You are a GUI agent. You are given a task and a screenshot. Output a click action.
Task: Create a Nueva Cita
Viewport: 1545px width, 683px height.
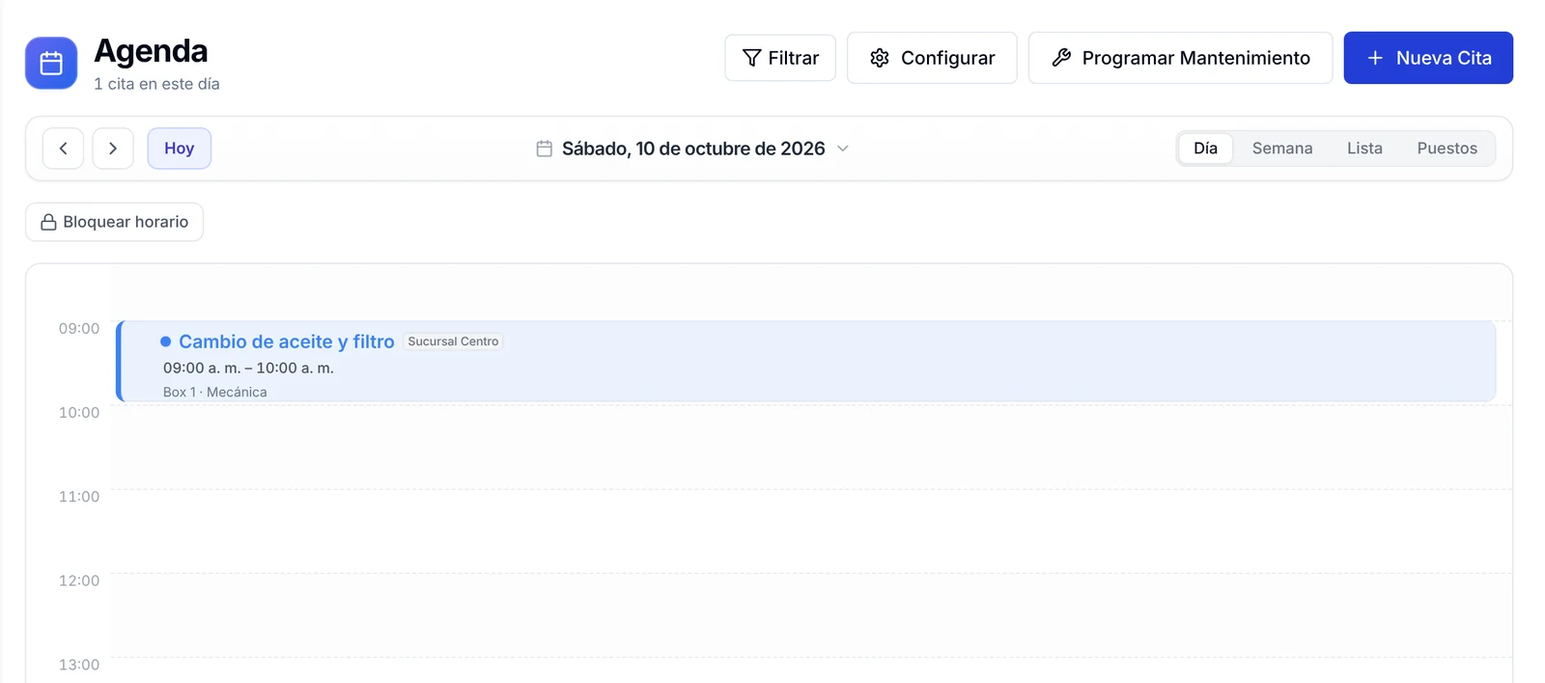1428,58
